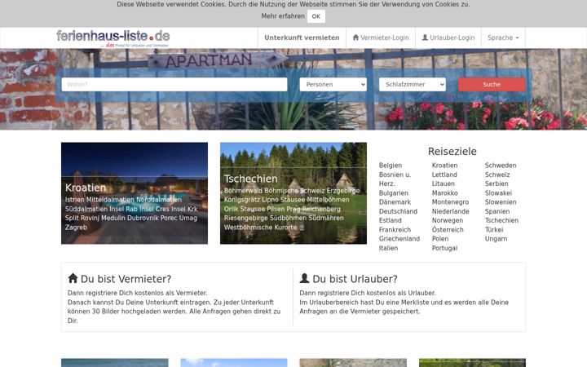Click the ferienhaus-liste.de logo
Image resolution: width=587 pixels, height=367 pixels.
pos(113,38)
